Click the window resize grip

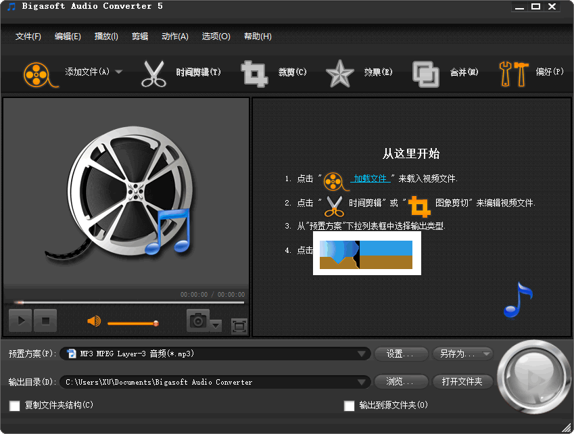tap(567, 427)
